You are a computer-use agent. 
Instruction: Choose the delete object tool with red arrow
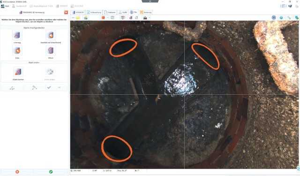(18, 72)
